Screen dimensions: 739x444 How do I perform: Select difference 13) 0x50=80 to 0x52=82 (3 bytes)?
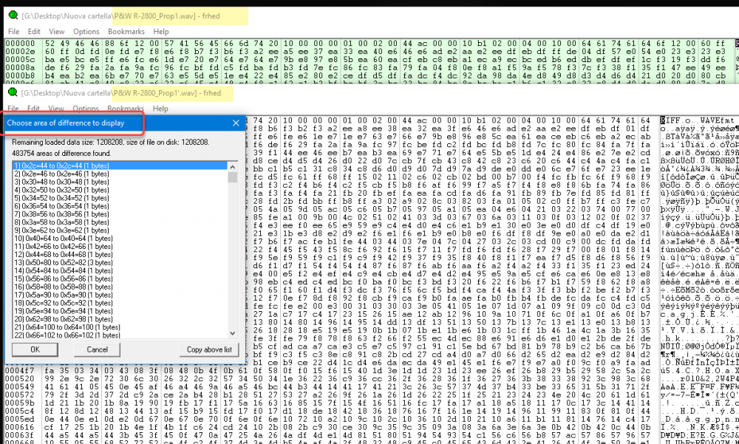120,262
